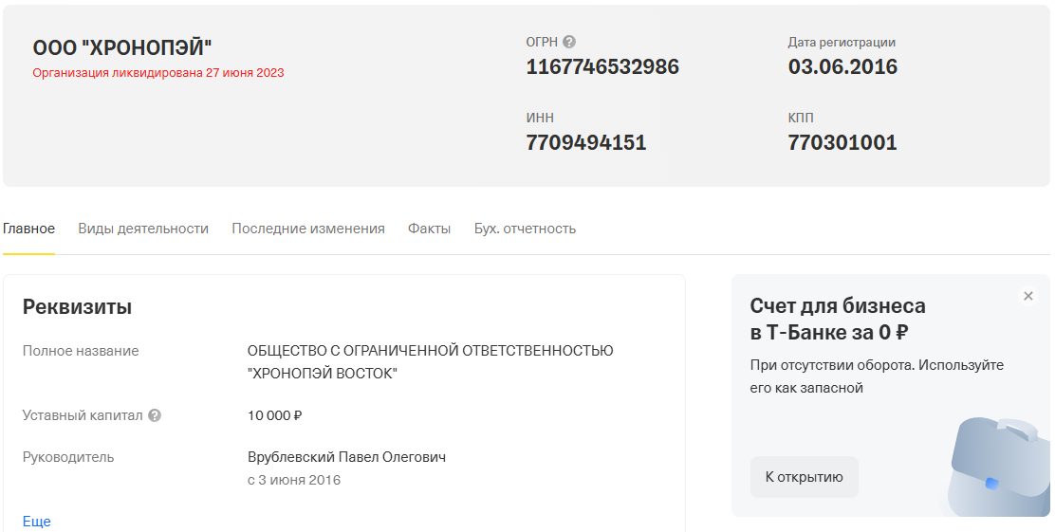Screen dimensions: 1055x532
Task: Click the full company name ХРОНОПЭЙ ВОСТОК
Action: pyautogui.click(x=430, y=361)
